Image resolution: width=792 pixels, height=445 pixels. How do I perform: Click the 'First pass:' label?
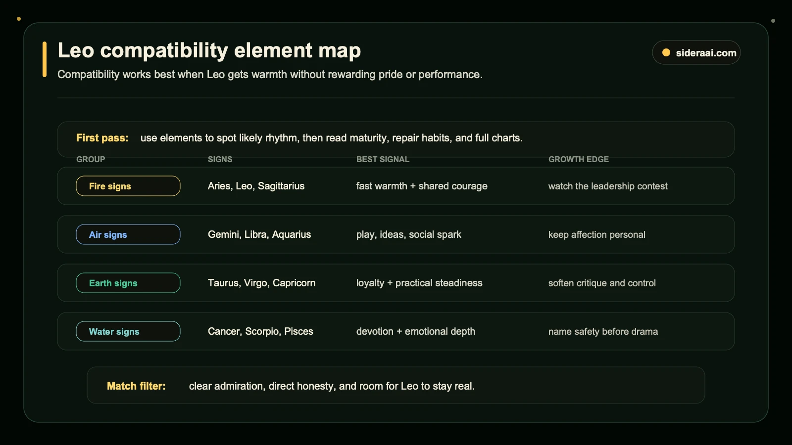pos(102,138)
